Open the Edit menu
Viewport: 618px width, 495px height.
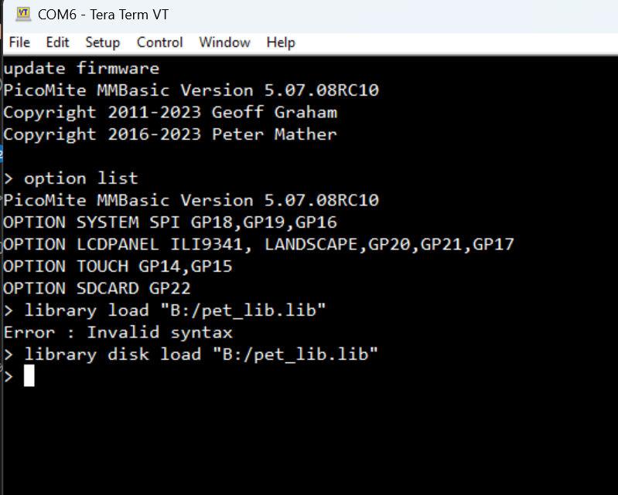point(57,42)
